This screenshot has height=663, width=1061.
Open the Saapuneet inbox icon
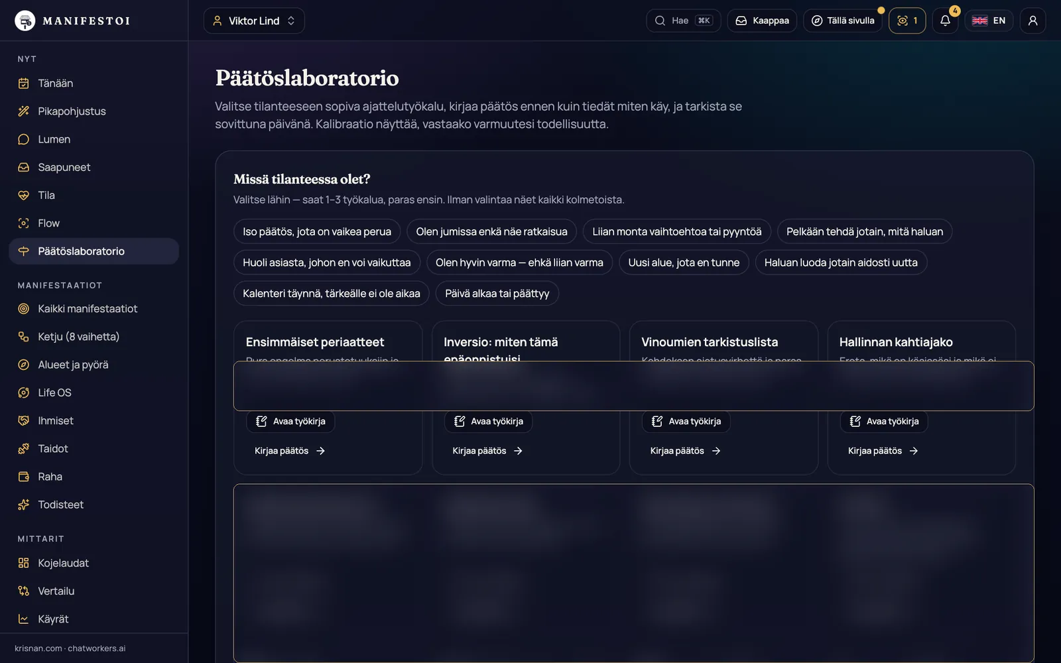point(24,167)
